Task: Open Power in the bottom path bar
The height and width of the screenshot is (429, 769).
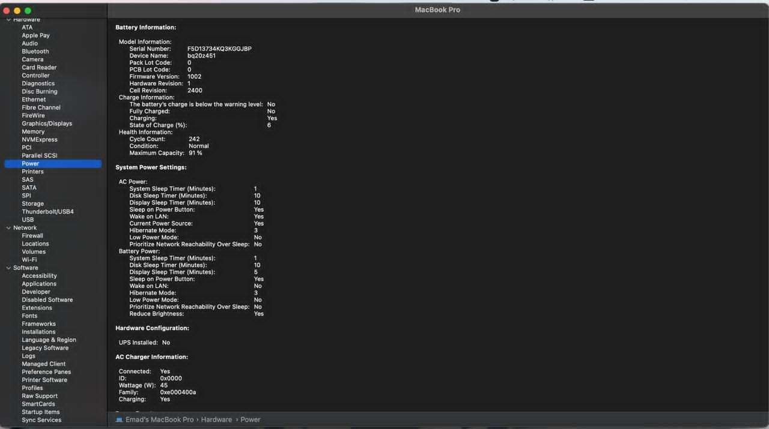Action: coord(251,420)
